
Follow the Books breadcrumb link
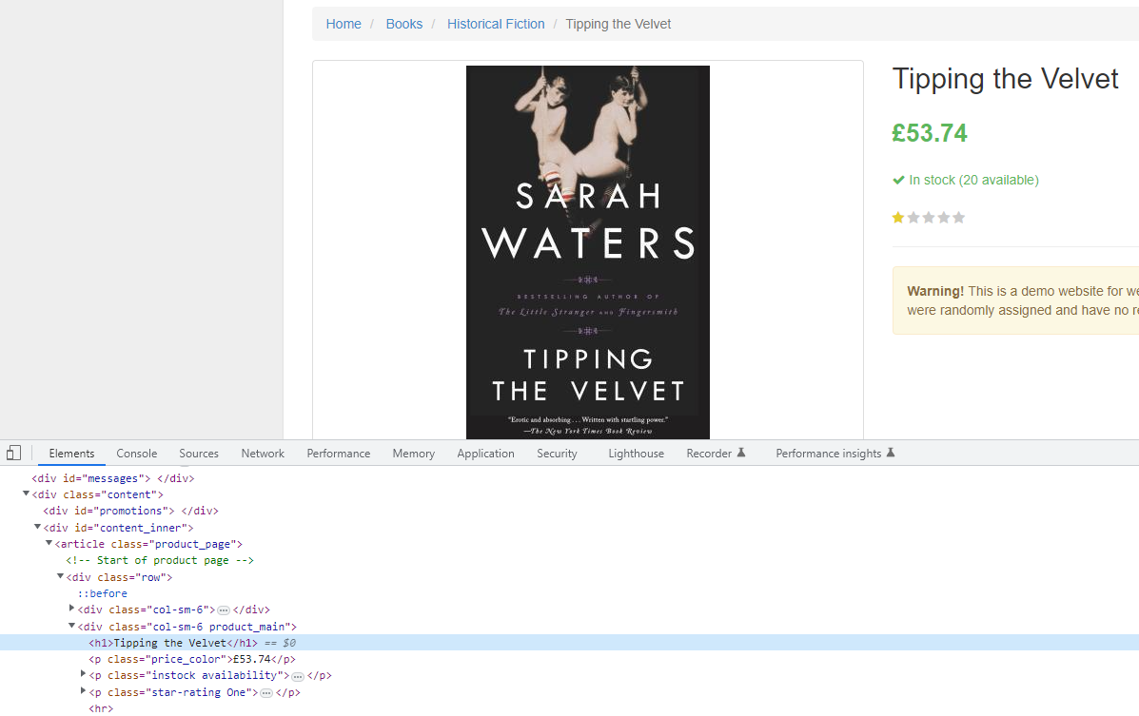coord(403,24)
